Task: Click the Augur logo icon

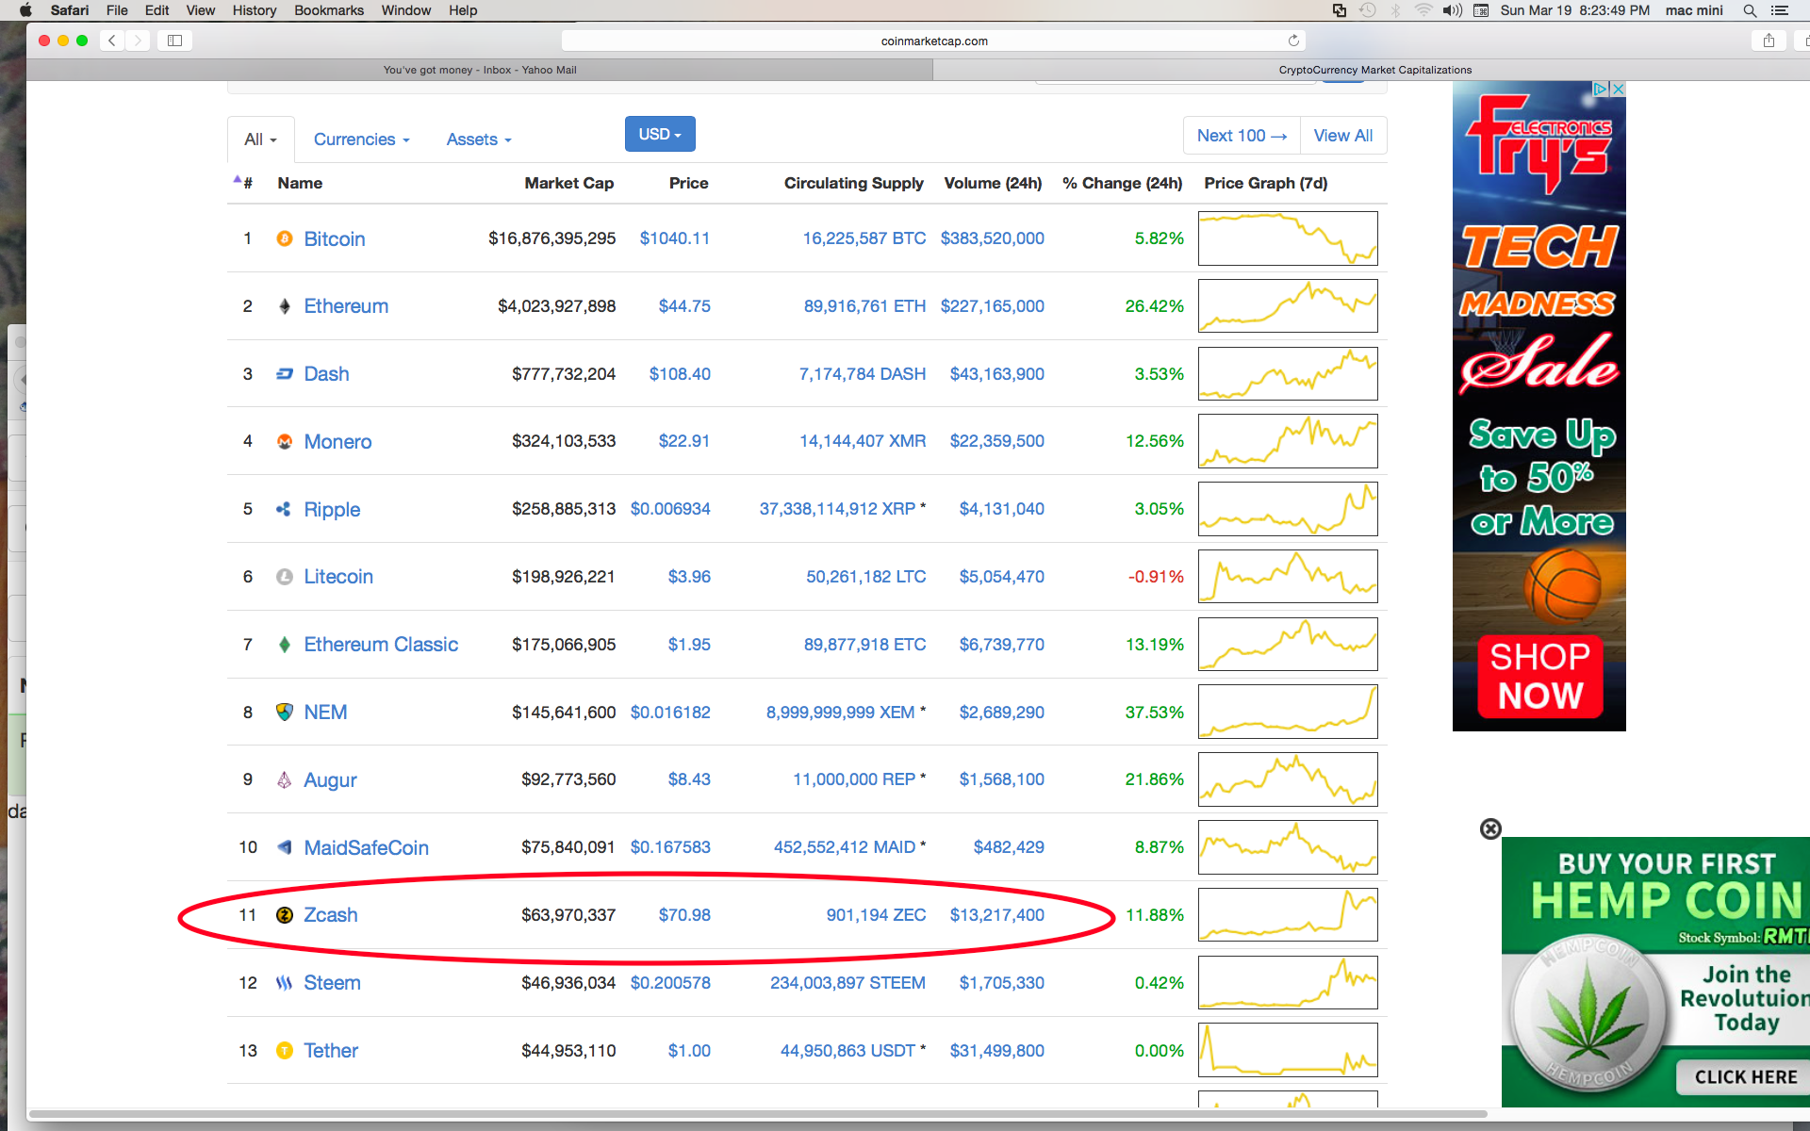Action: pos(285,779)
